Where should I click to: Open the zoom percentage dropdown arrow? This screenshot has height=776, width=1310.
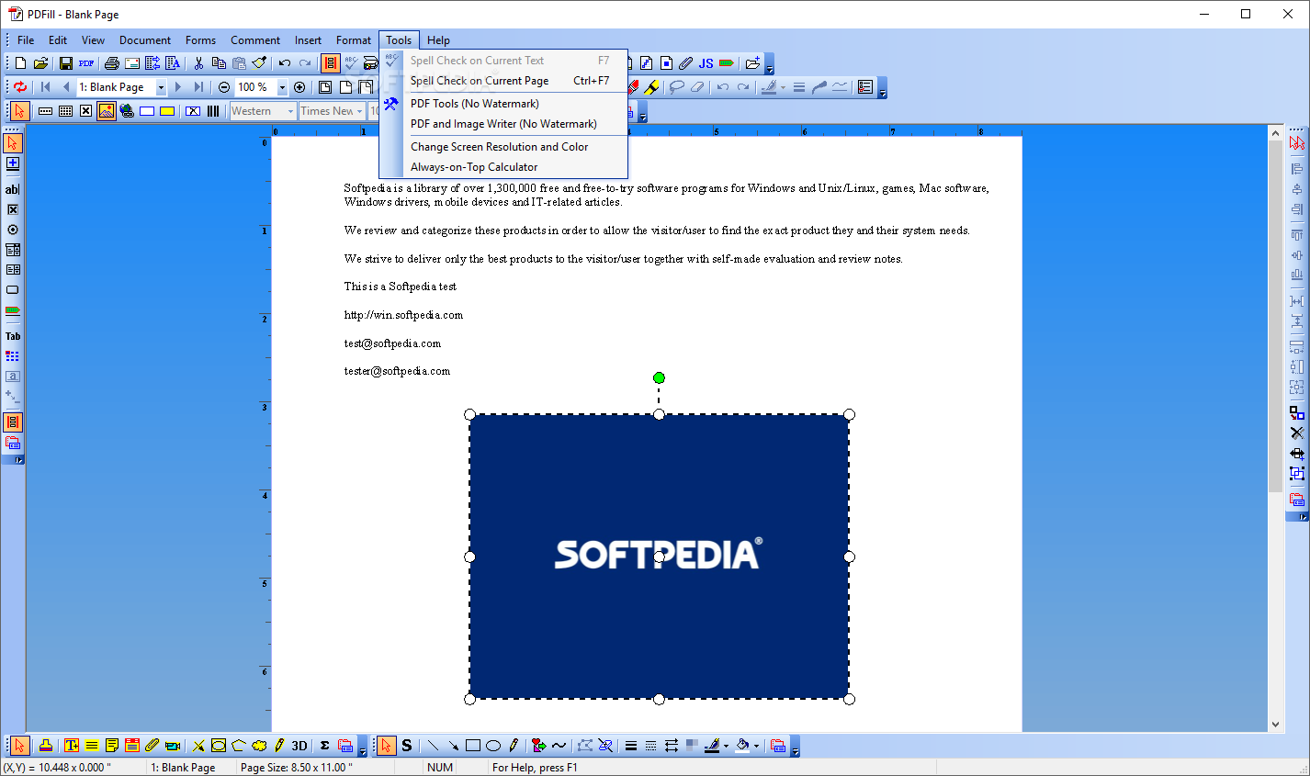pos(282,87)
